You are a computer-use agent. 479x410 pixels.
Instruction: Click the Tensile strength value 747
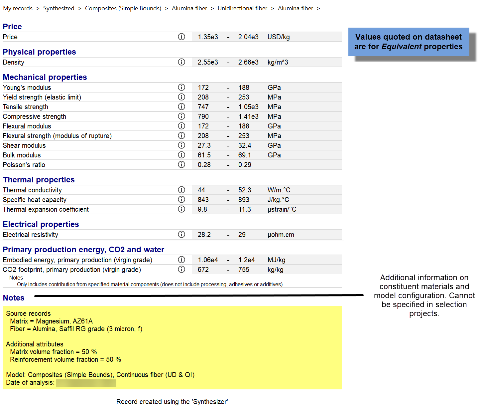pos(203,107)
